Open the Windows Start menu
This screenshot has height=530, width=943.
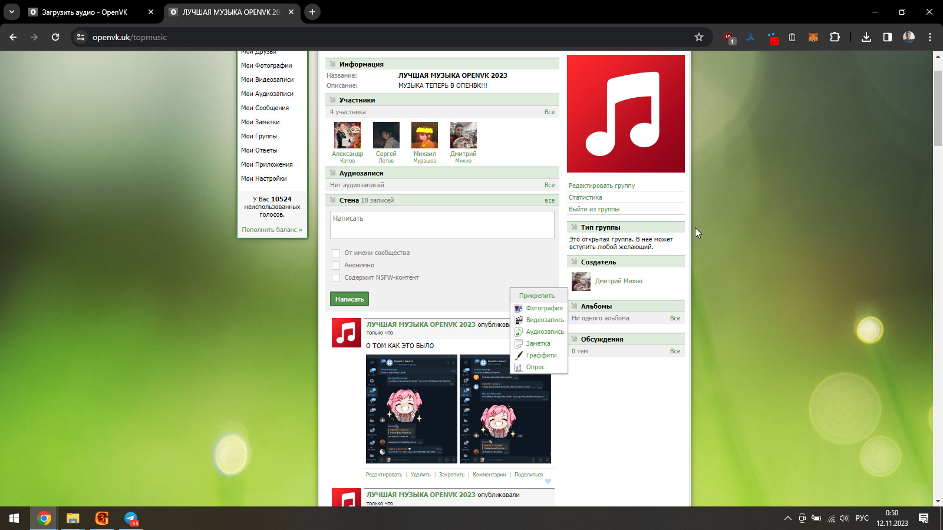tap(14, 518)
